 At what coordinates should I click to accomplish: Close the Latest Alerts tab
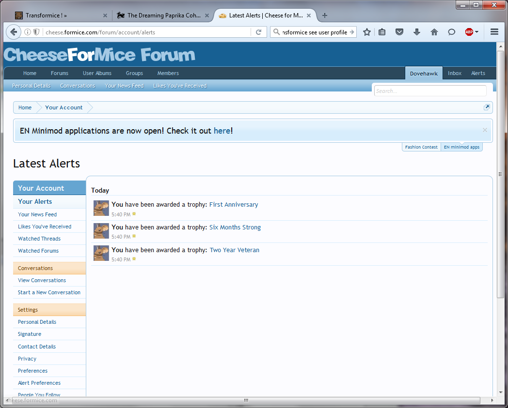click(309, 15)
